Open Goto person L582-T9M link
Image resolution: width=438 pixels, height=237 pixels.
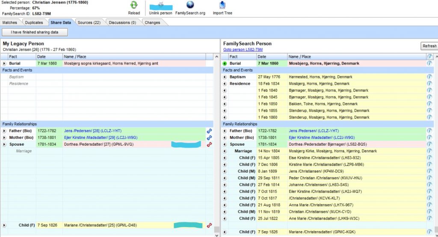[243, 50]
